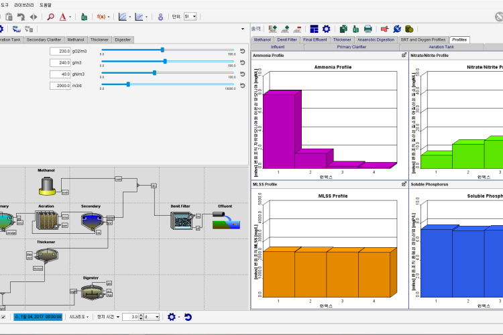Click the green Excel export icon in main toolbar
Image resolution: width=503 pixels, height=335 pixels.
coord(84,17)
